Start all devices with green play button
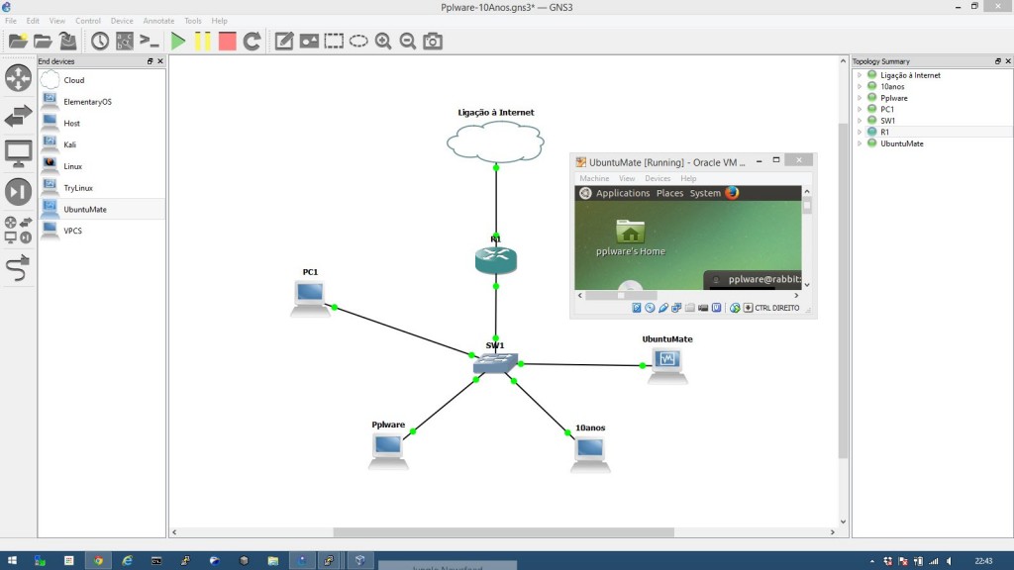Viewport: 1014px width, 570px height. coord(178,42)
